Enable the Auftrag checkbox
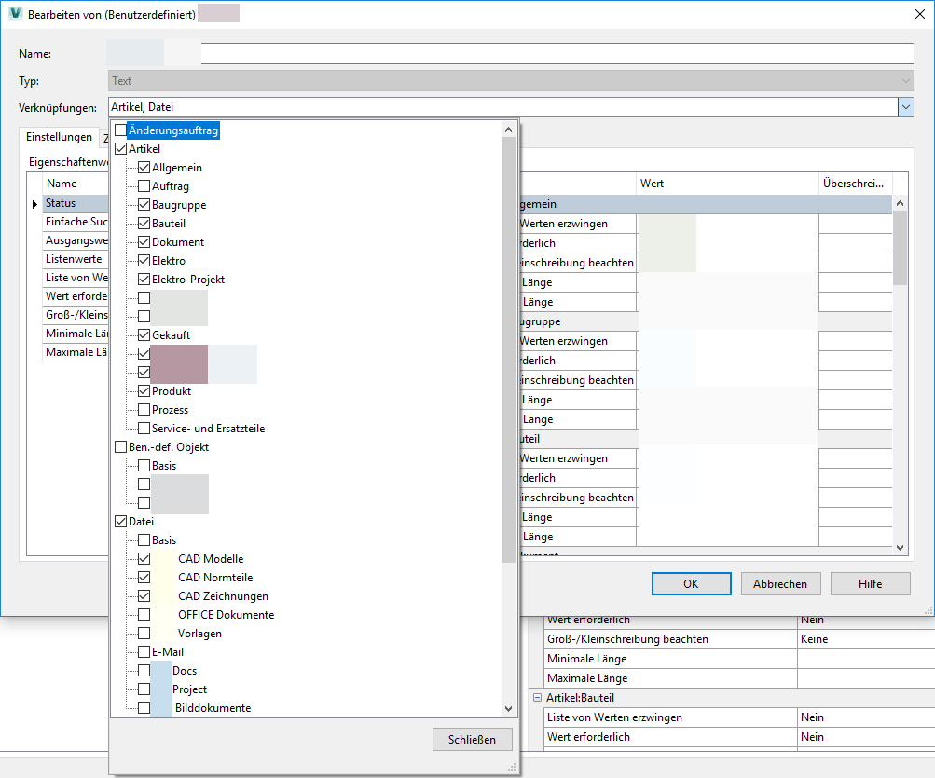The image size is (935, 778). click(x=144, y=185)
